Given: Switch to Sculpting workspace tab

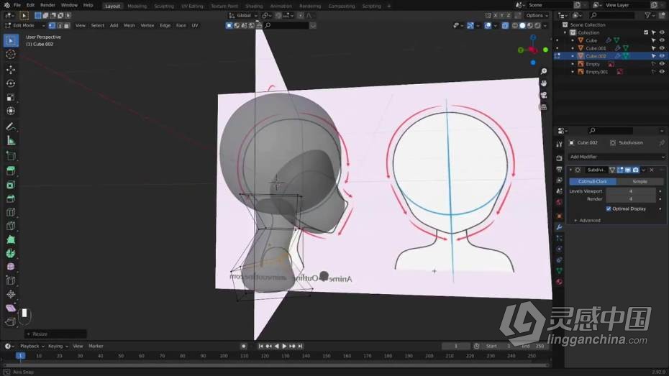Looking at the screenshot, I should 164,6.
